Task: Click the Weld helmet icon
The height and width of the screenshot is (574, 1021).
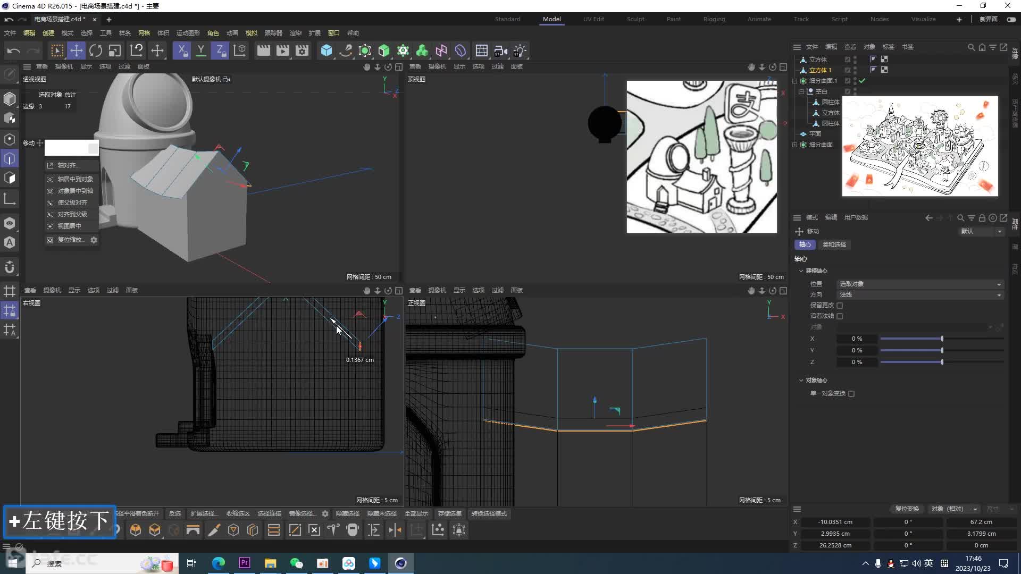Action: point(353,530)
